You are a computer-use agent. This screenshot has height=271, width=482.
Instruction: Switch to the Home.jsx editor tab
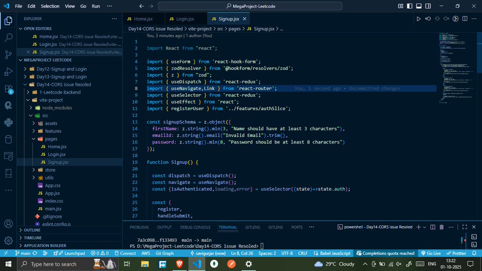[143, 19]
